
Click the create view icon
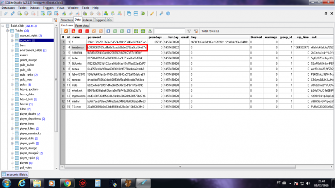pyautogui.click(x=106, y=13)
